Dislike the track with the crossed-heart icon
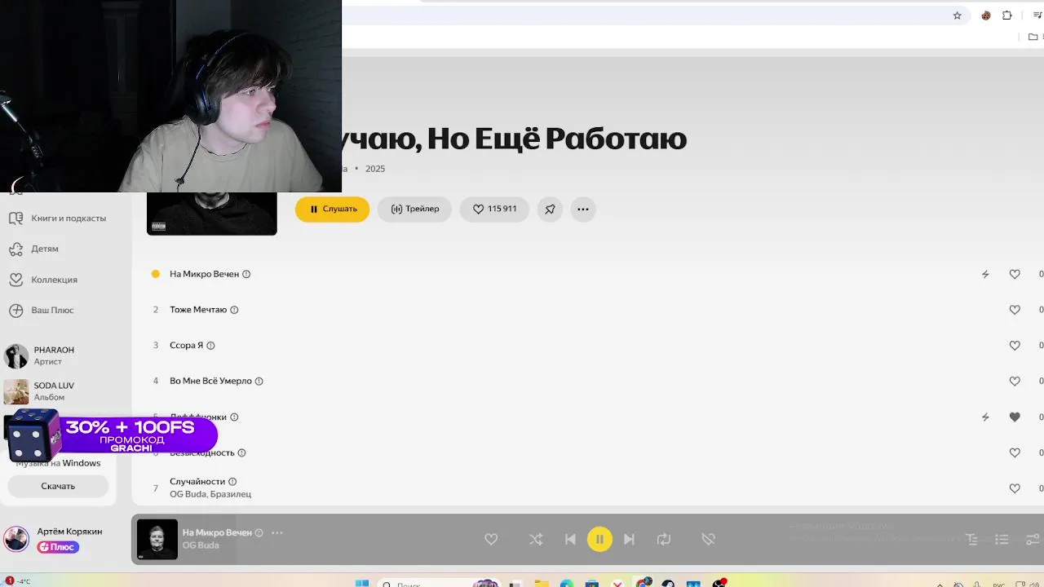The image size is (1044, 587). point(708,539)
